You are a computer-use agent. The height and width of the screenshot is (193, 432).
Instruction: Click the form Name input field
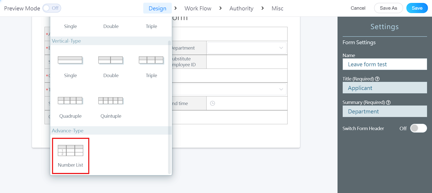[384, 64]
